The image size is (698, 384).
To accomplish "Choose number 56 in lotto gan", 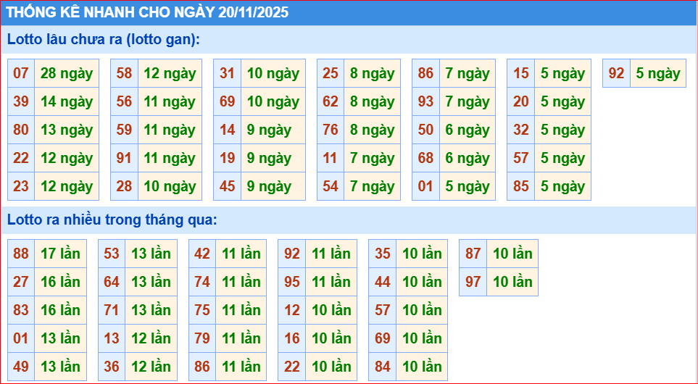I will click(124, 102).
